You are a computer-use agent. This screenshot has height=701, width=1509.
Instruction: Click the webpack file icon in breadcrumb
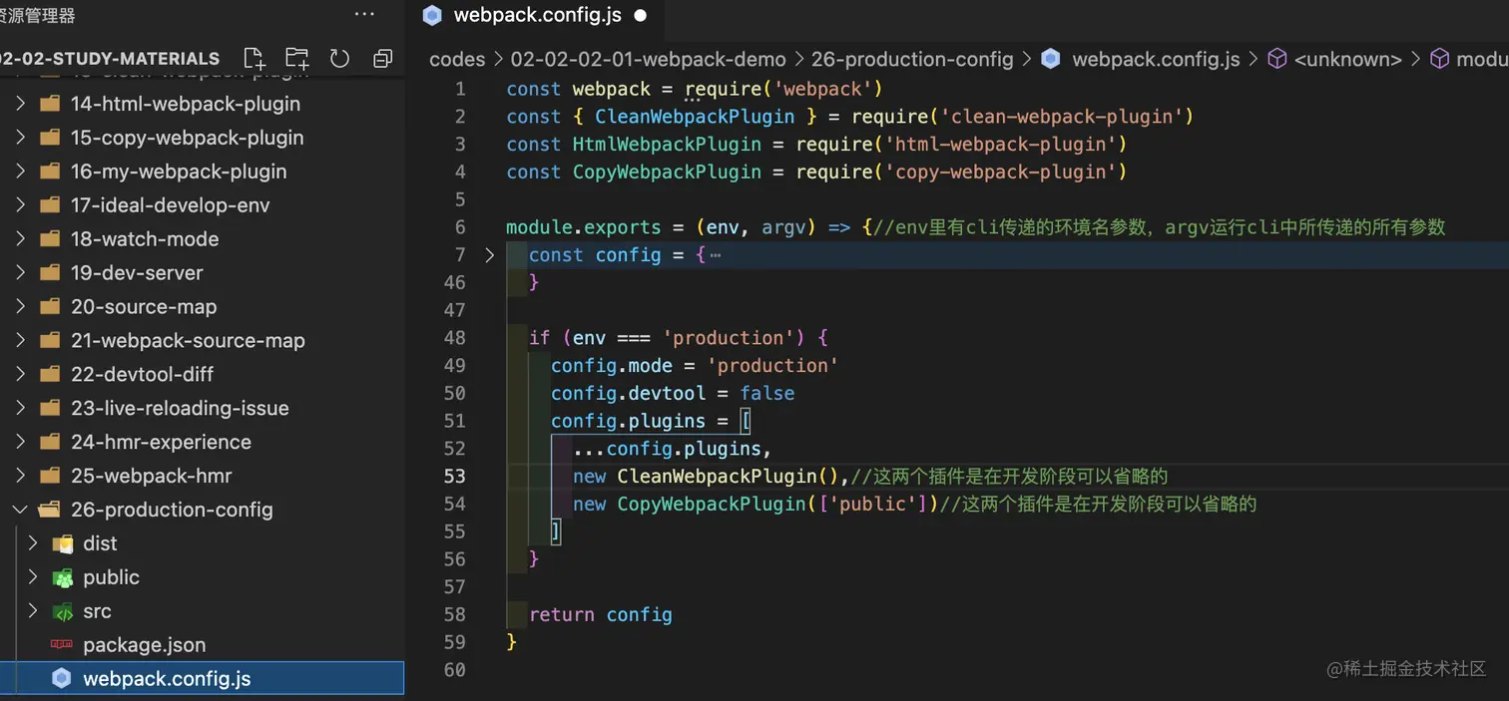pyautogui.click(x=1050, y=59)
